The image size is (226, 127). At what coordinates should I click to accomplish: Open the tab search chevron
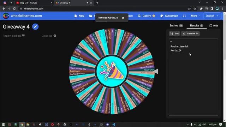[x=200, y=2]
